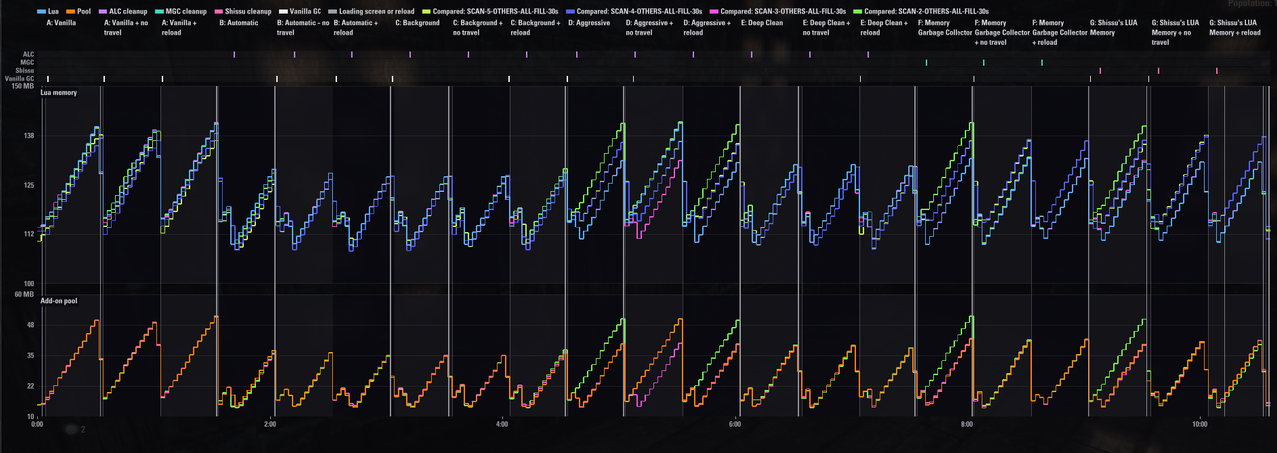The height and width of the screenshot is (453, 1277).
Task: Select the 'A: Vanilla + reload' label
Action: click(x=180, y=27)
